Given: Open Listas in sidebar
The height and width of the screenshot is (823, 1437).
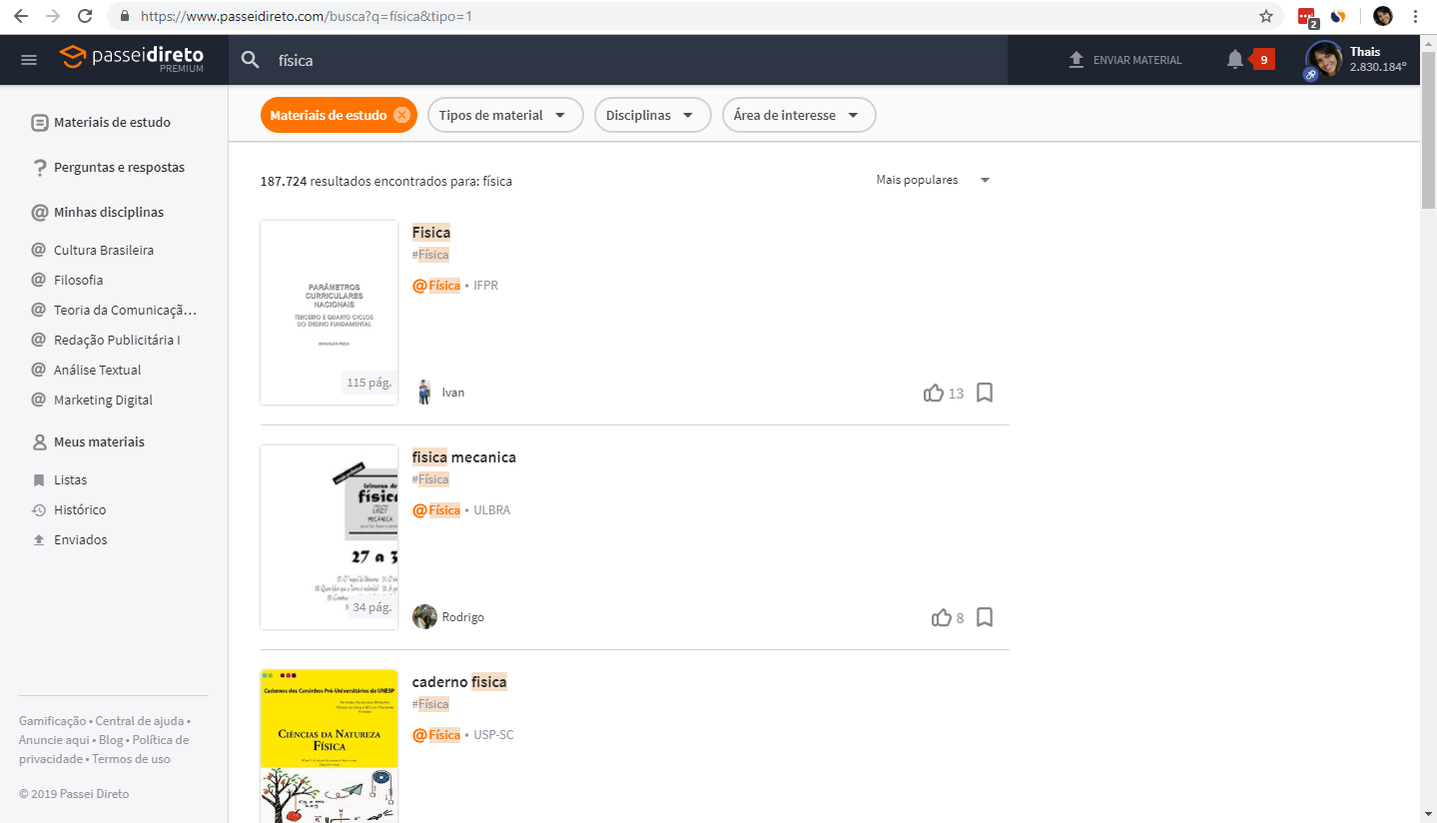Looking at the screenshot, I should tap(70, 480).
